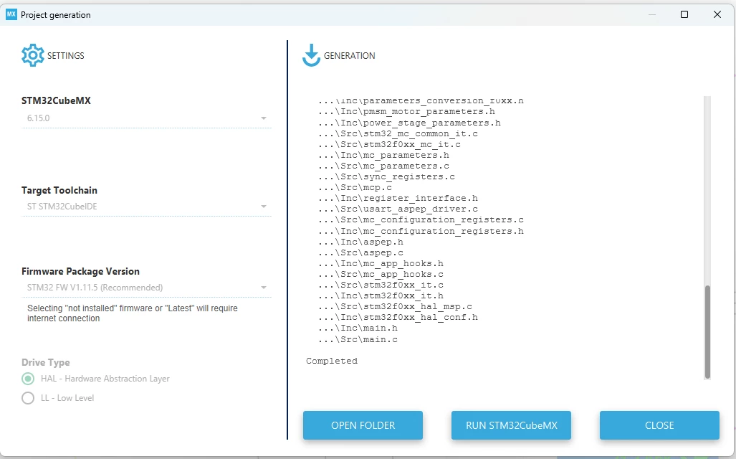The image size is (736, 459).
Task: Click the STM32CubeMX heading label
Action: (56, 100)
